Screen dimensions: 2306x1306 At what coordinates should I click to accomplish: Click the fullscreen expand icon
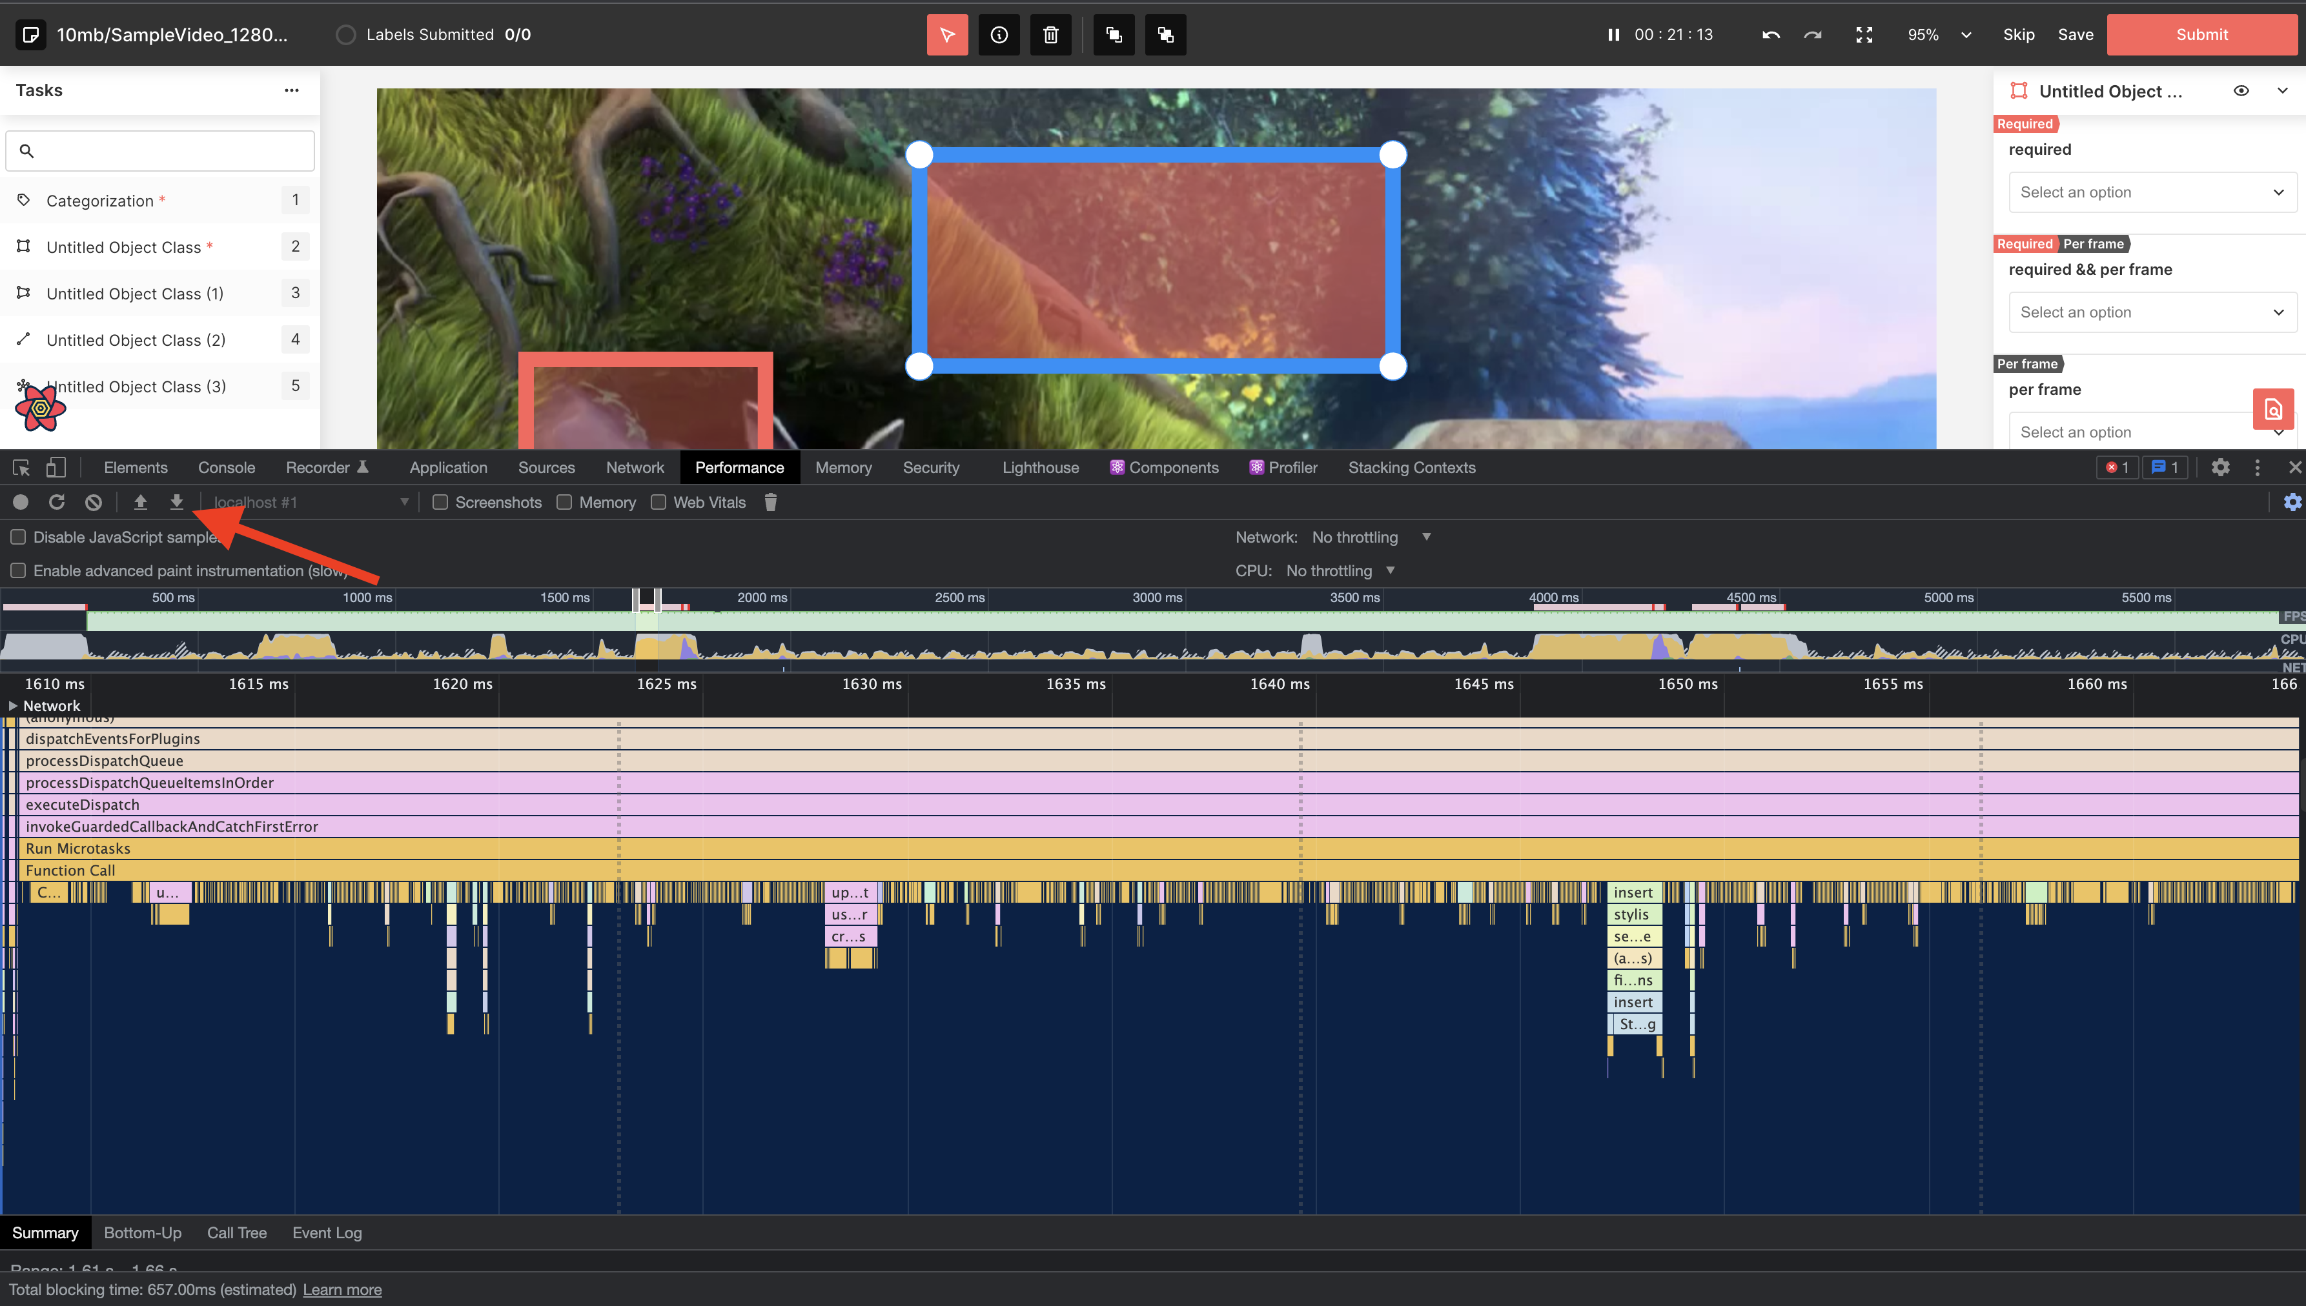[1864, 35]
